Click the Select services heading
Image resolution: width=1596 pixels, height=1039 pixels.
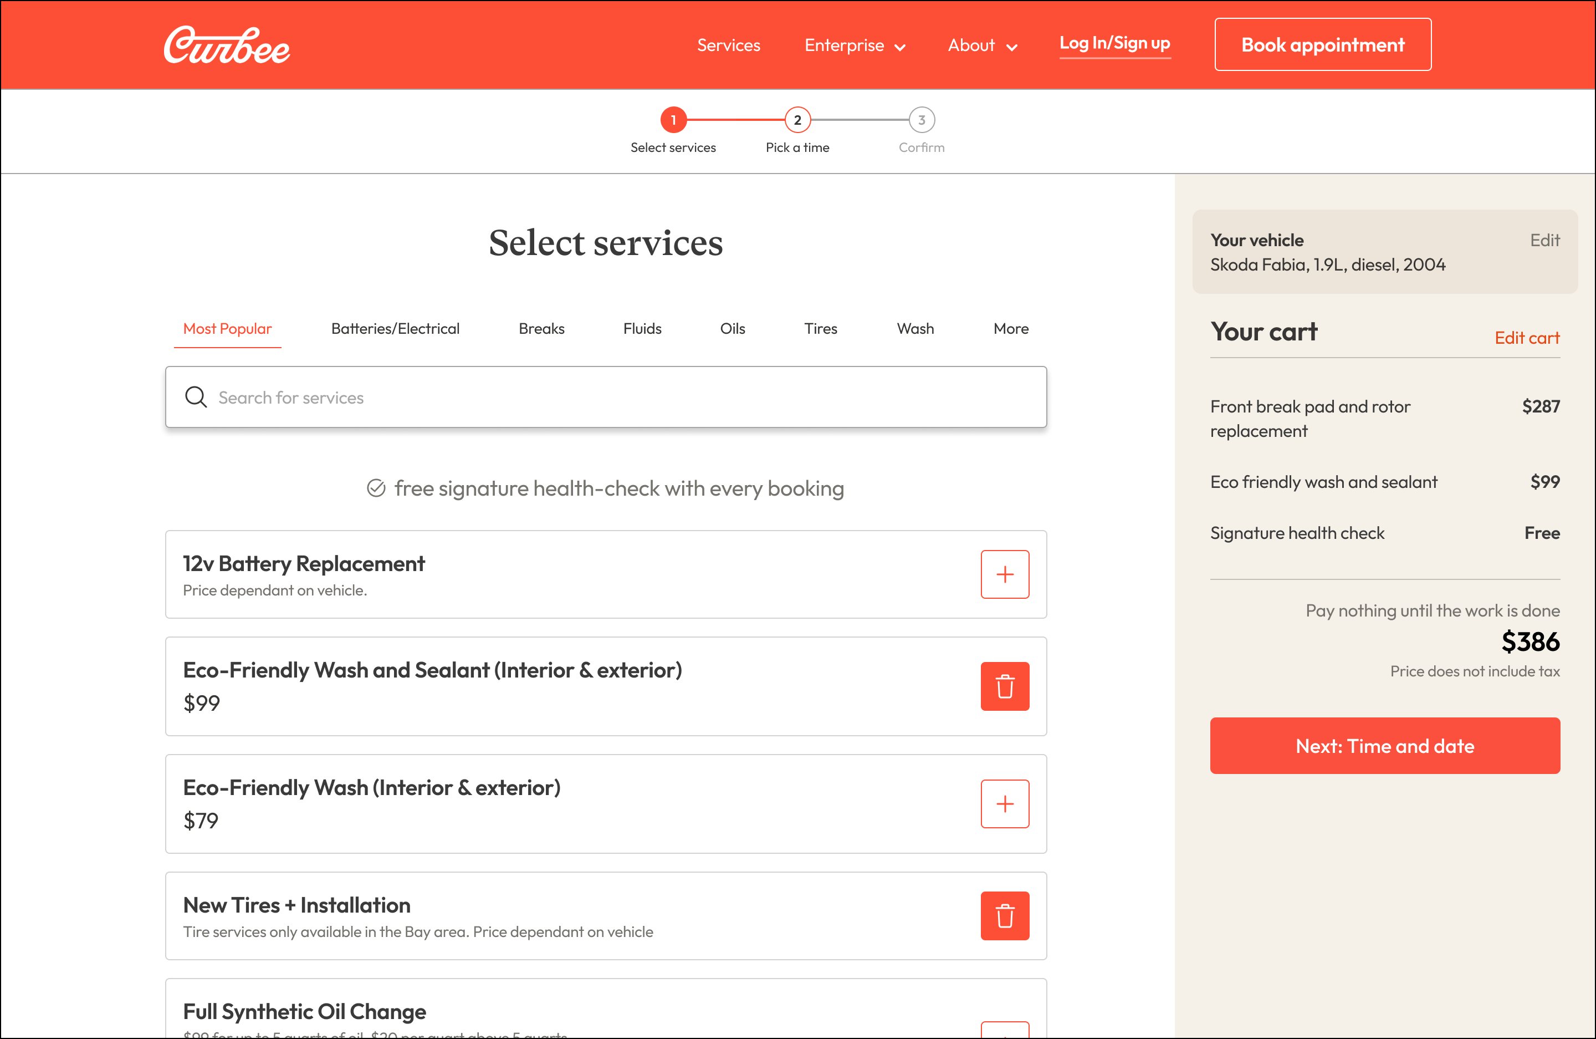606,243
